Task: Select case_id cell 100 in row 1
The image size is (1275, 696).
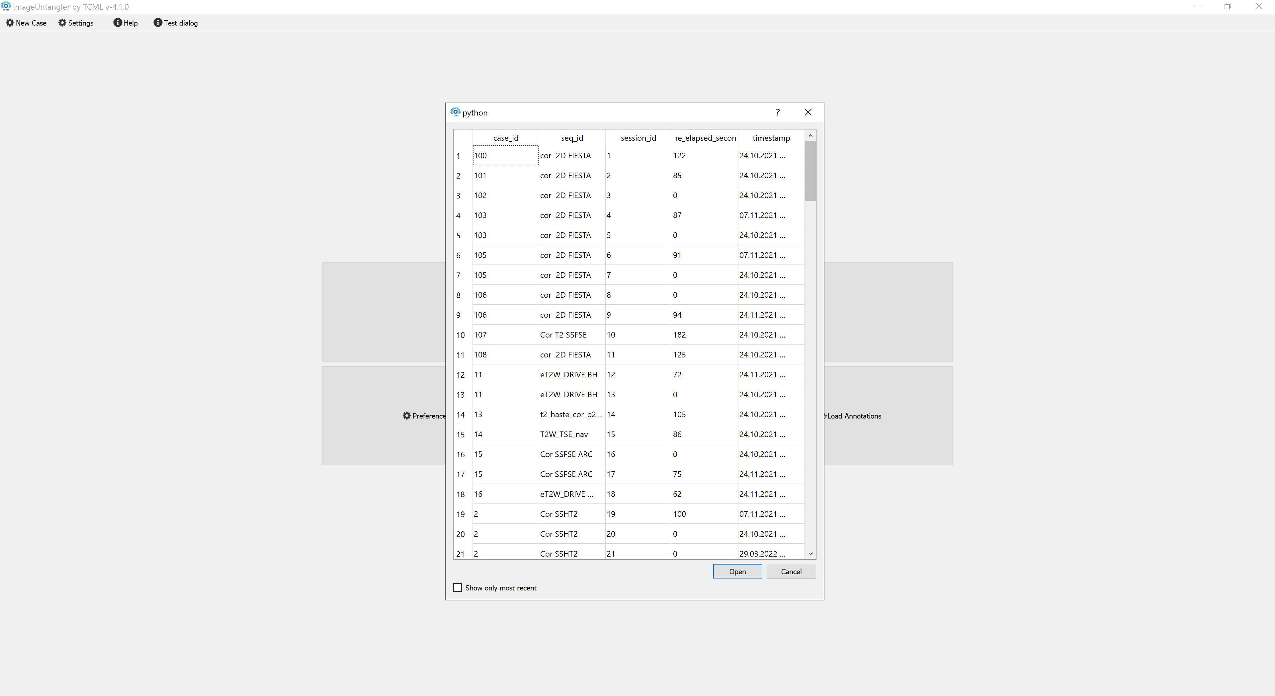Action: [506, 155]
